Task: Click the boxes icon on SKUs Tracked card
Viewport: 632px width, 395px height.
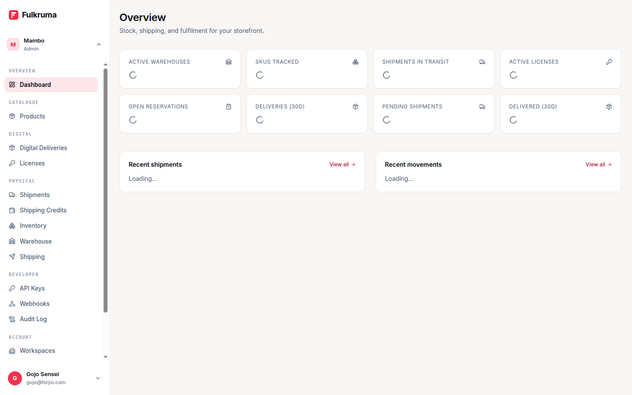Action: pos(355,62)
